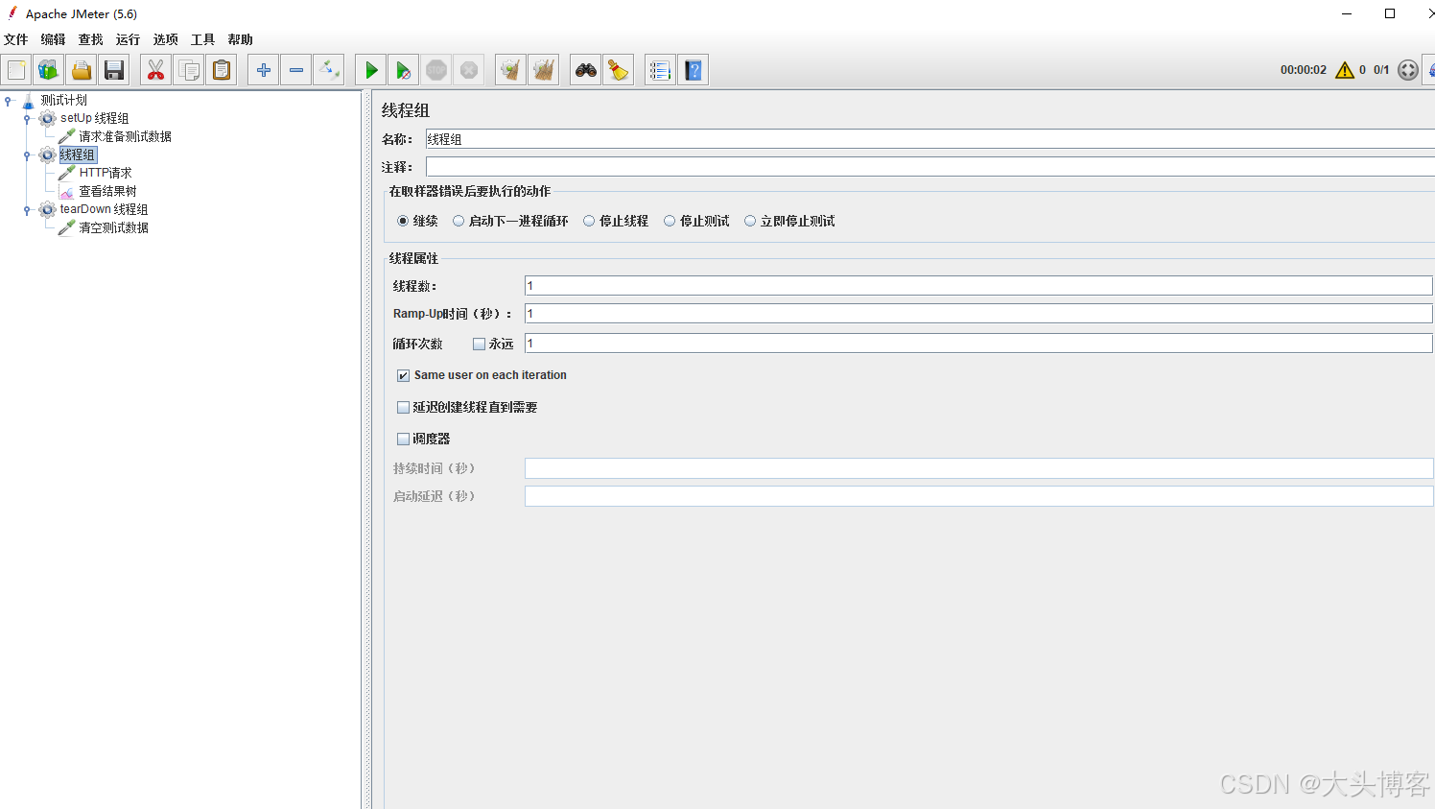This screenshot has height=809, width=1435.
Task: Minimize the JMeter window
Action: point(1347,13)
